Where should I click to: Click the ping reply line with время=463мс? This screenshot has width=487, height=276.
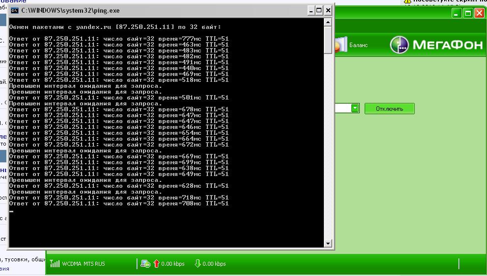pyautogui.click(x=119, y=45)
